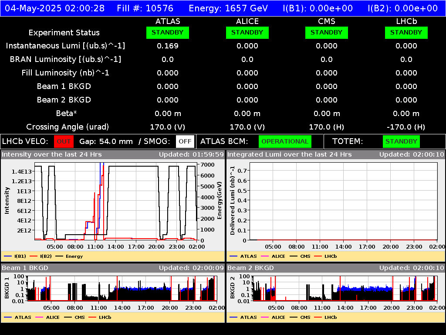Click CMS legend entry in Integrated Lumi chart
The image size is (446, 335).
pyautogui.click(x=300, y=256)
